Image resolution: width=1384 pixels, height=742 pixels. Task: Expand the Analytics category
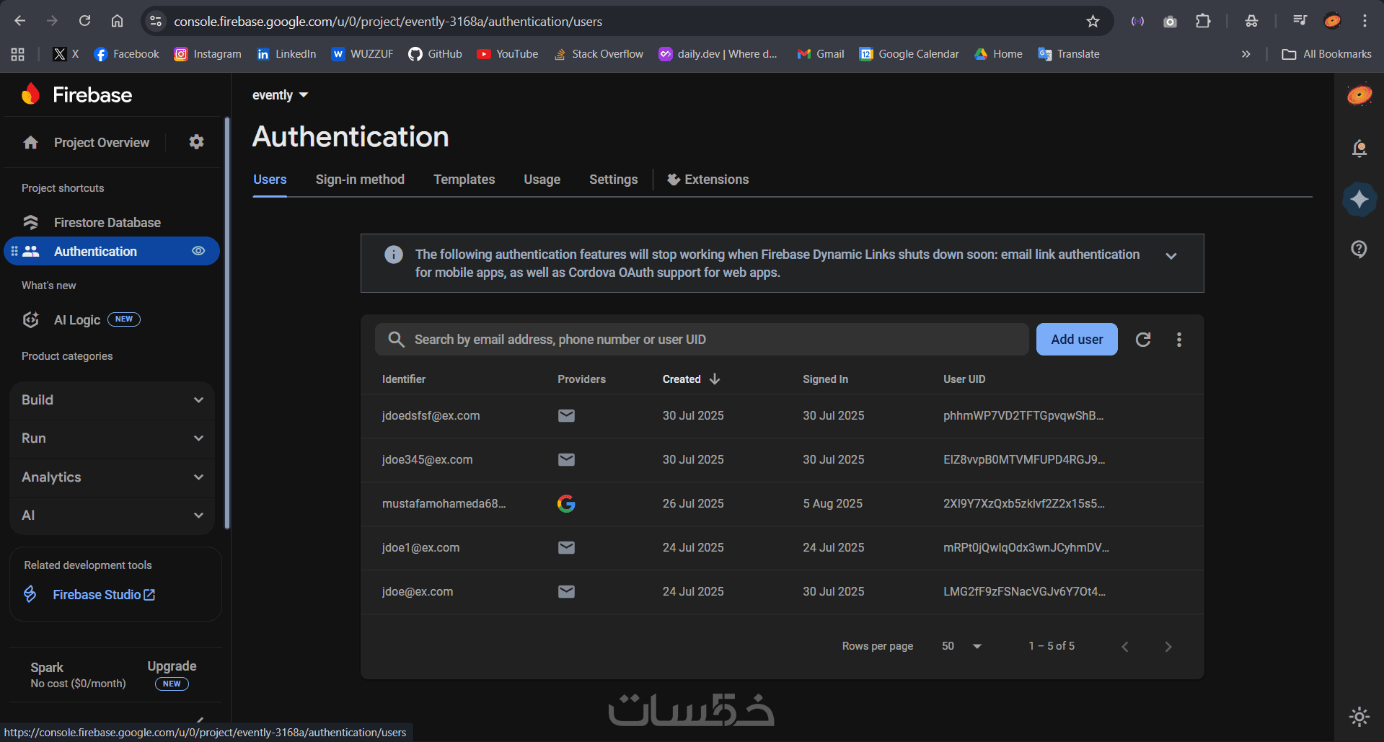[112, 477]
